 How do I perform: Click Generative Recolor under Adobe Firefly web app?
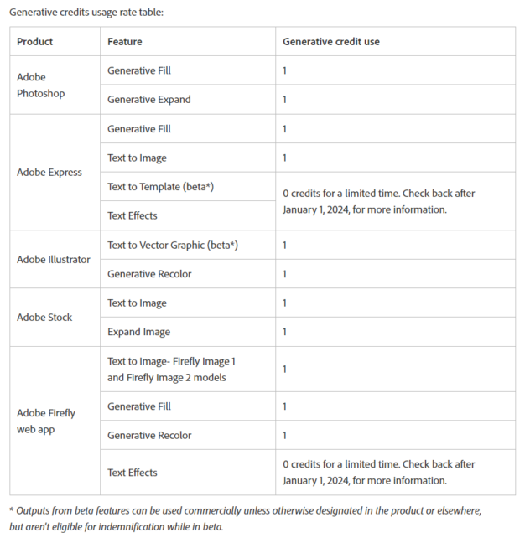150,435
